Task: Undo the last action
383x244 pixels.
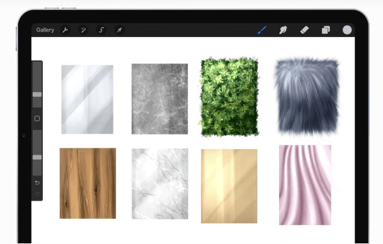Action: point(37,182)
